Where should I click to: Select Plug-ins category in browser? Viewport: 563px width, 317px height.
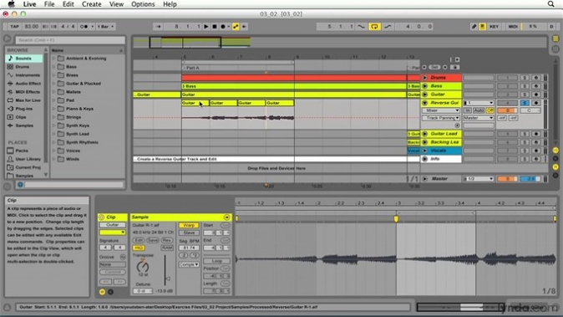coord(23,109)
